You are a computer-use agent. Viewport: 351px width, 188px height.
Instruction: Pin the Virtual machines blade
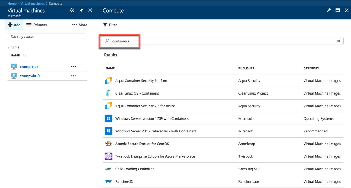81,11
